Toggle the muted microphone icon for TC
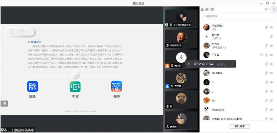This screenshot has width=277, height=133. [x=267, y=101]
